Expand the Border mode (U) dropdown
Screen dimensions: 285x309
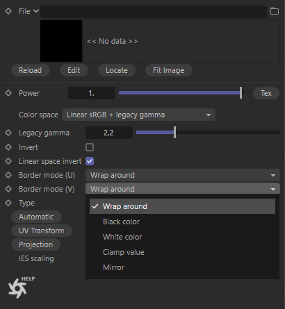[183, 175]
